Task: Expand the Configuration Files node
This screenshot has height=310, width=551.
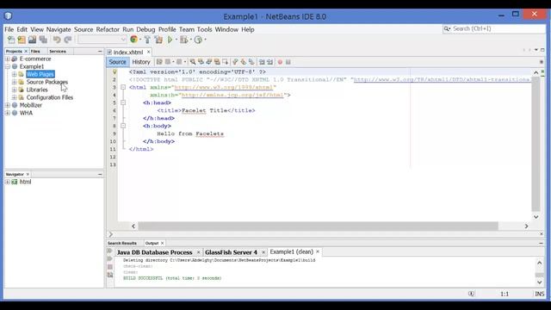Action: click(x=14, y=97)
